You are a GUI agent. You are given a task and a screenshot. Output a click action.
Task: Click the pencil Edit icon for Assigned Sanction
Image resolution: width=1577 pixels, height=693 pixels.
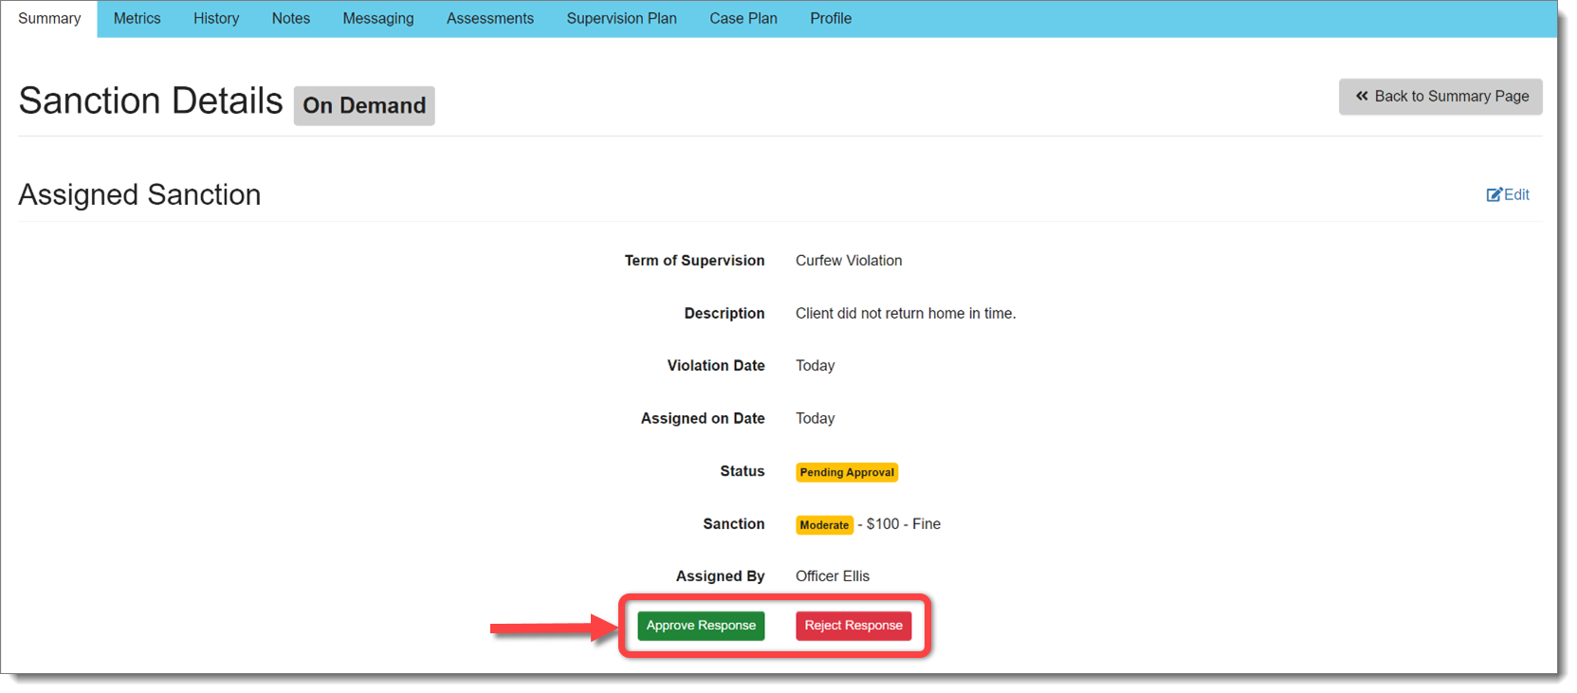[x=1494, y=194]
